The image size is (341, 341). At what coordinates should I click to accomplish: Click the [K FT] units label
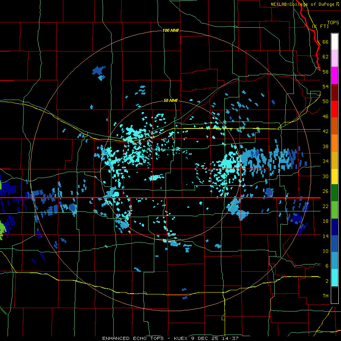[320, 26]
